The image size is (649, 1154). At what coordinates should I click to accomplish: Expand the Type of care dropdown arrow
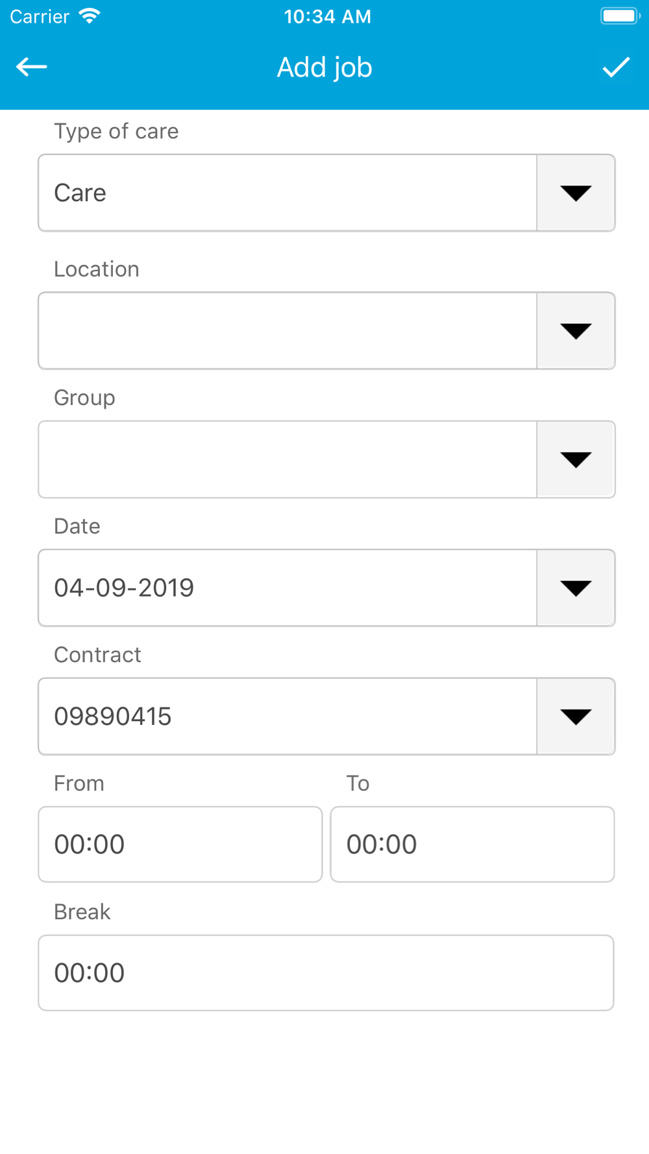tap(576, 193)
